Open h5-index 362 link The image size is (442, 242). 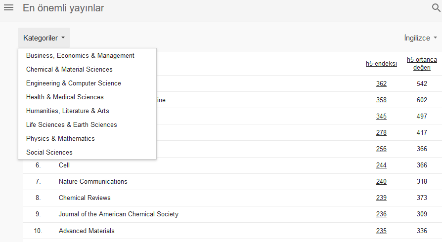pyautogui.click(x=381, y=84)
